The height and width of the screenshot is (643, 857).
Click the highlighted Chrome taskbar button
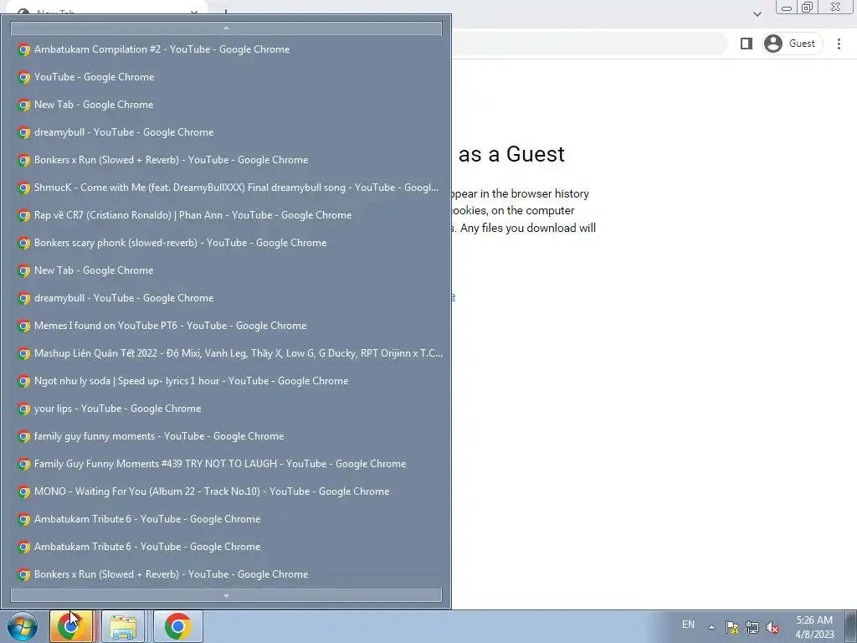[72, 626]
